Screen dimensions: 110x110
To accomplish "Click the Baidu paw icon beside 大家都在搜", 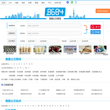I will coord(2,85).
